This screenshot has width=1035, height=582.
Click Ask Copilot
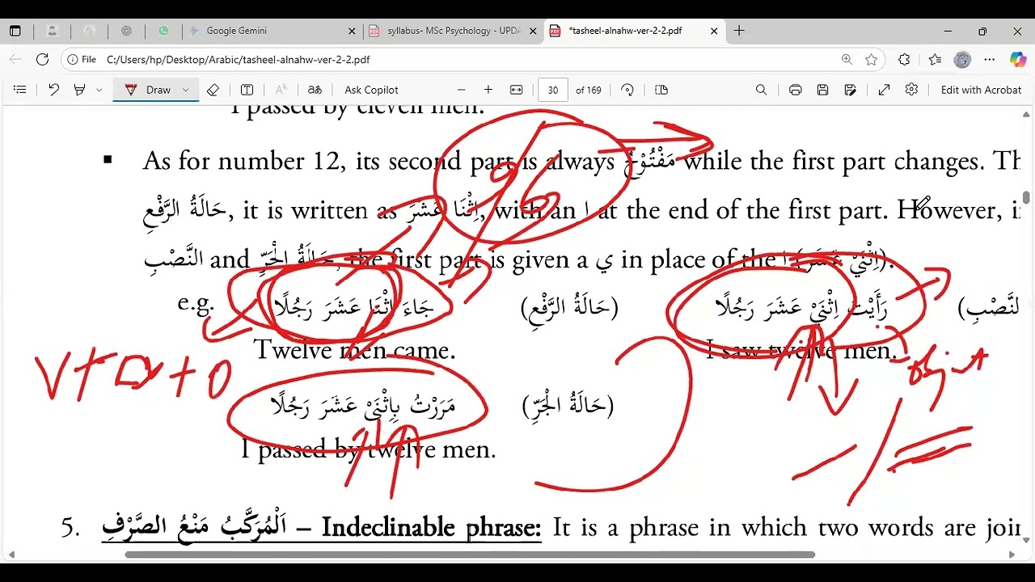click(x=371, y=90)
